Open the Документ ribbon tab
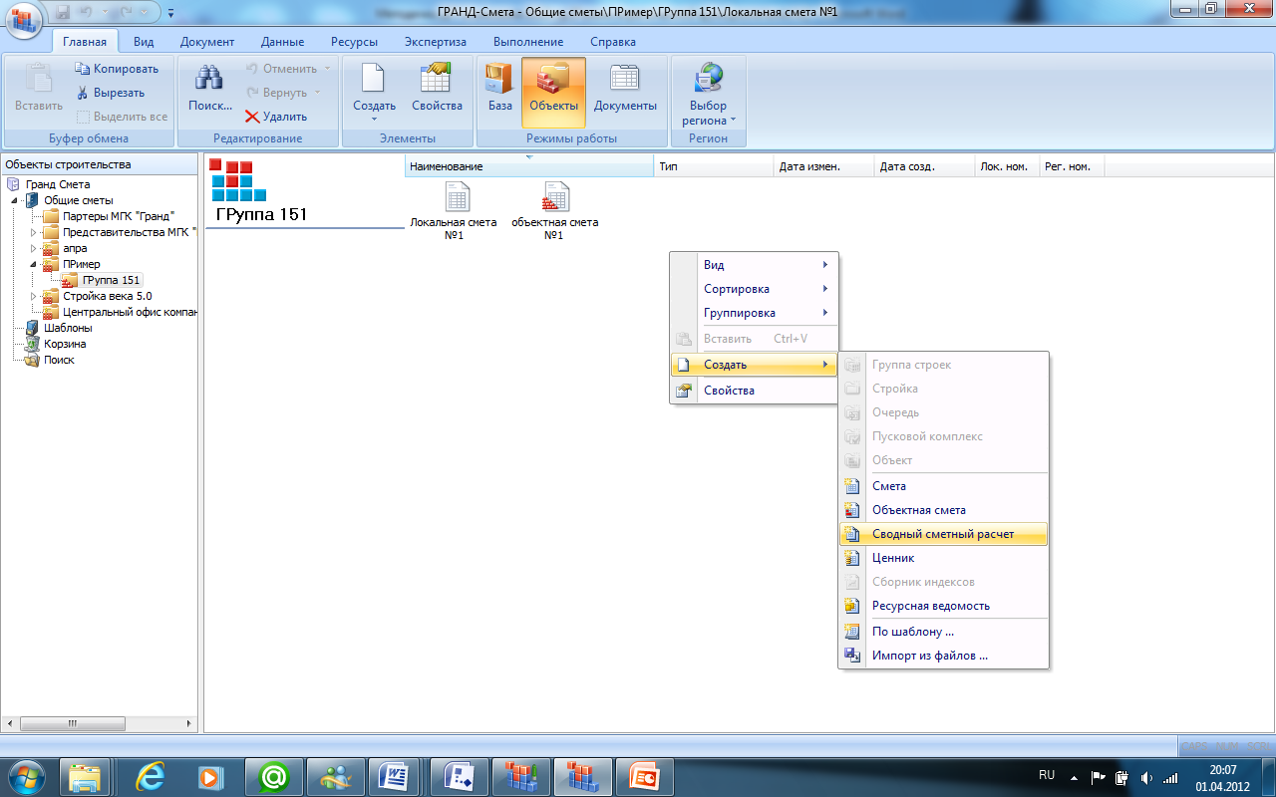 (x=207, y=42)
